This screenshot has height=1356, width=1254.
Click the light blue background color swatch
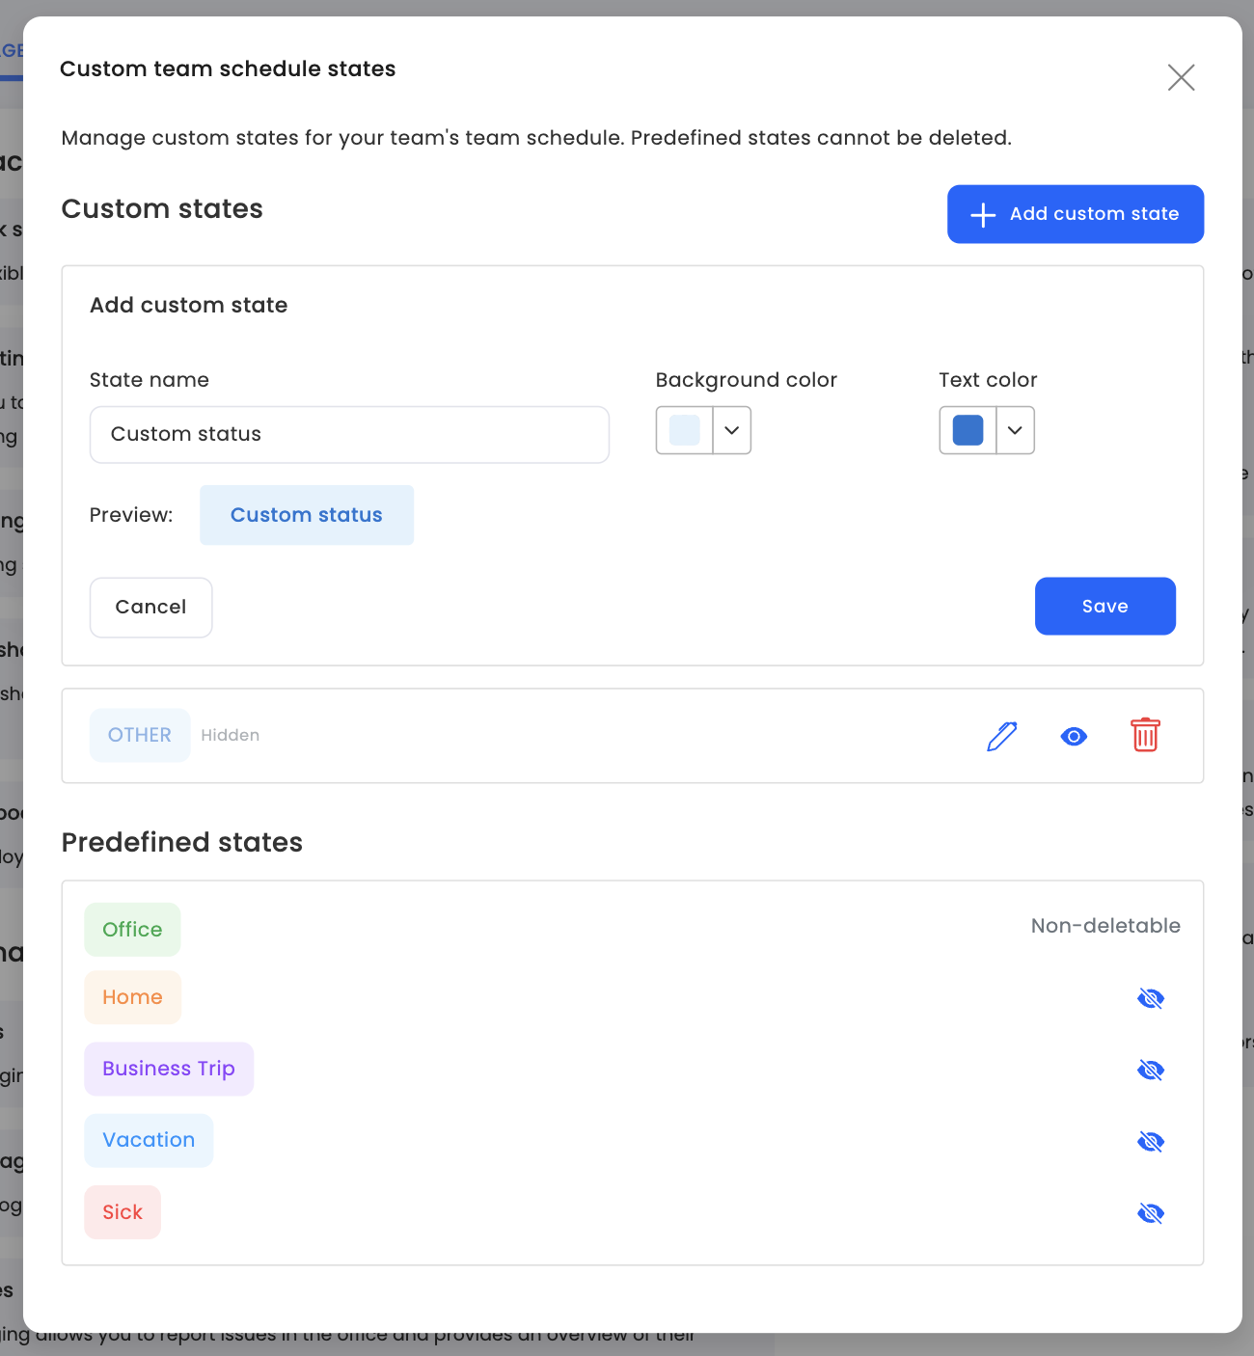tap(685, 430)
